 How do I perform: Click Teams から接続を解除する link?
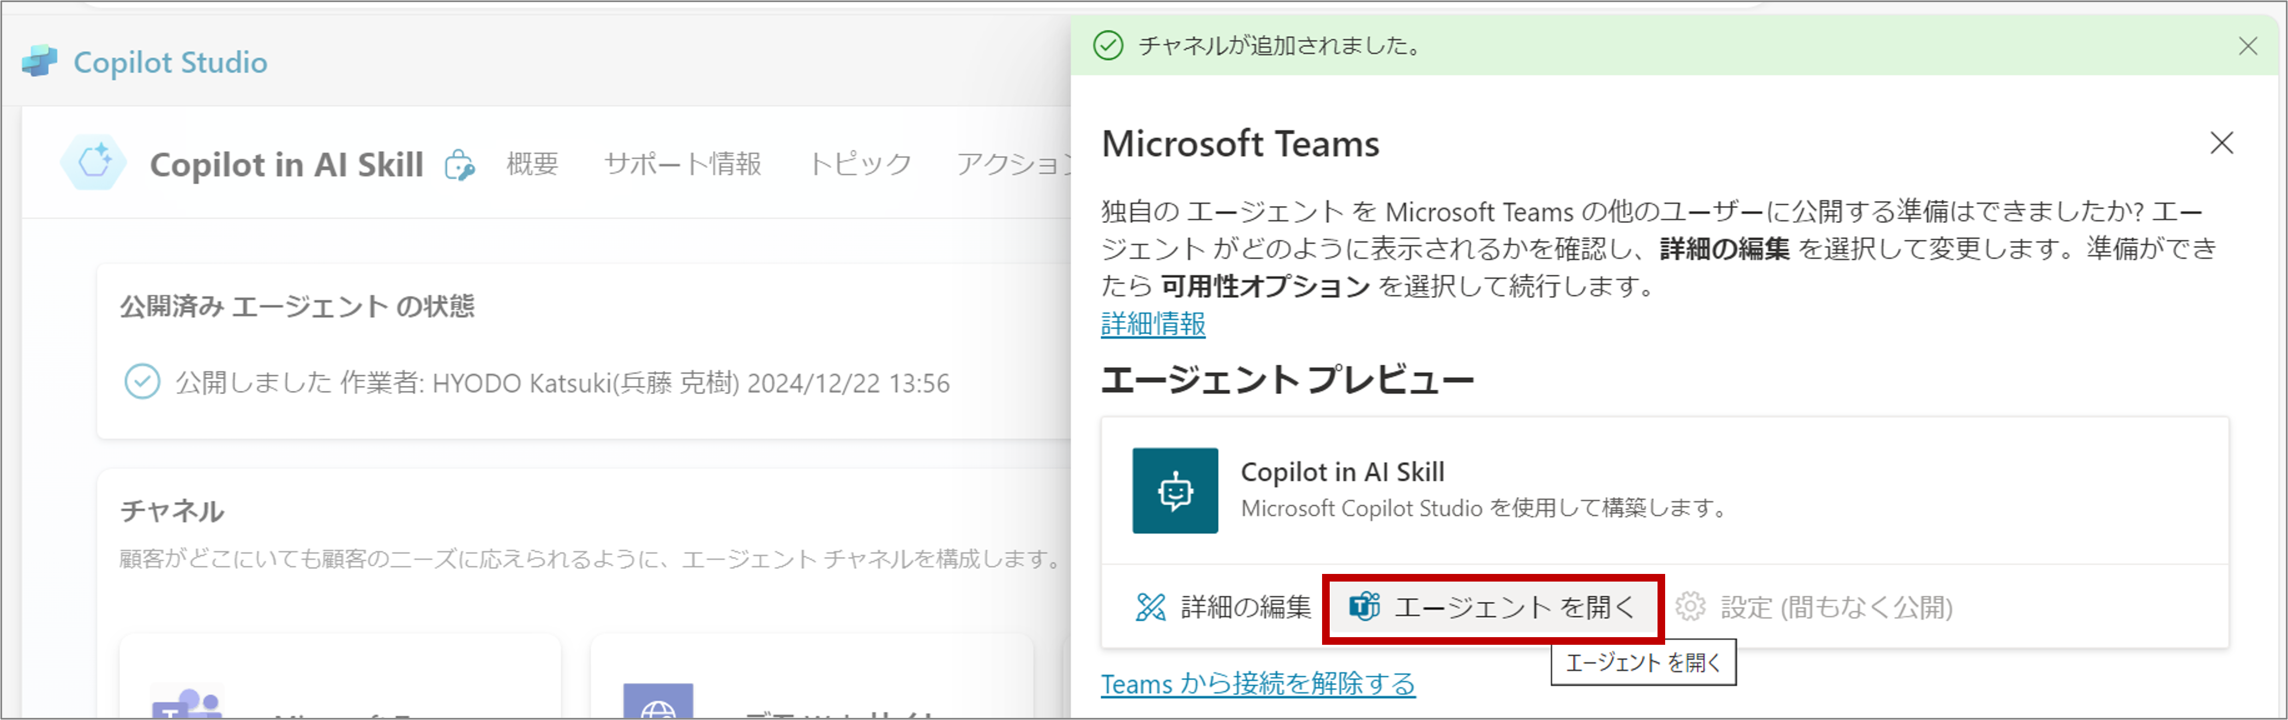[x=1257, y=683]
